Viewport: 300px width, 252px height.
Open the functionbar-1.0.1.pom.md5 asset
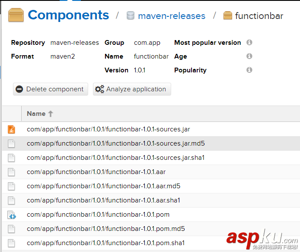coord(151,229)
